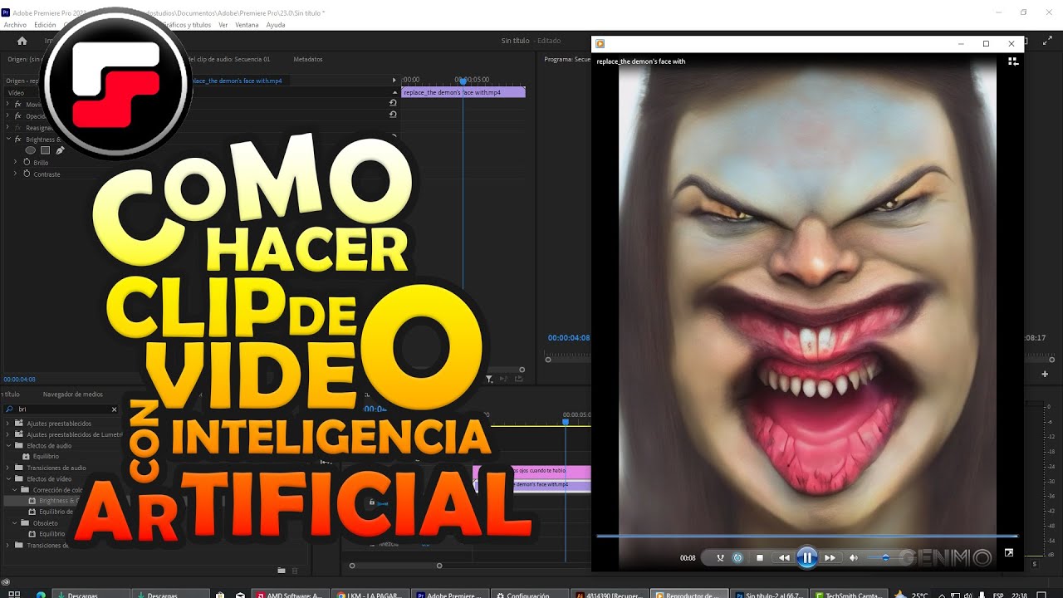Reset the Opacidad effect parameters

393,115
